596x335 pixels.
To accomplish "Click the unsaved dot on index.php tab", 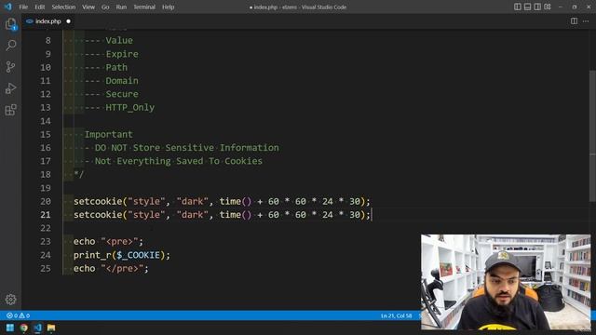I will point(68,21).
